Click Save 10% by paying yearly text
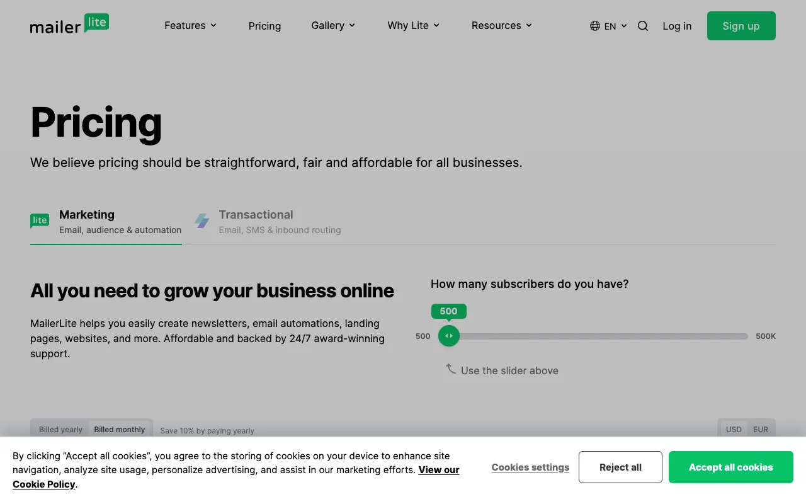This screenshot has width=806, height=504. 207,431
